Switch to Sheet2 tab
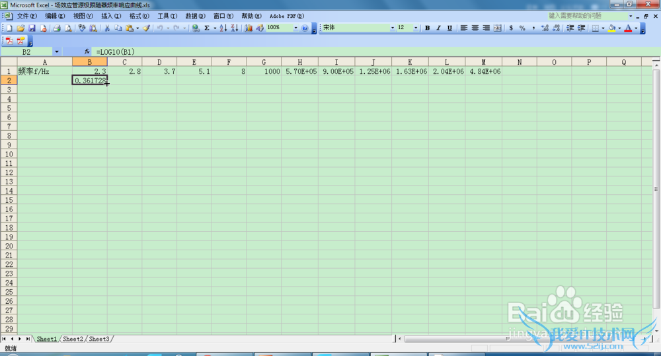 pyautogui.click(x=73, y=339)
